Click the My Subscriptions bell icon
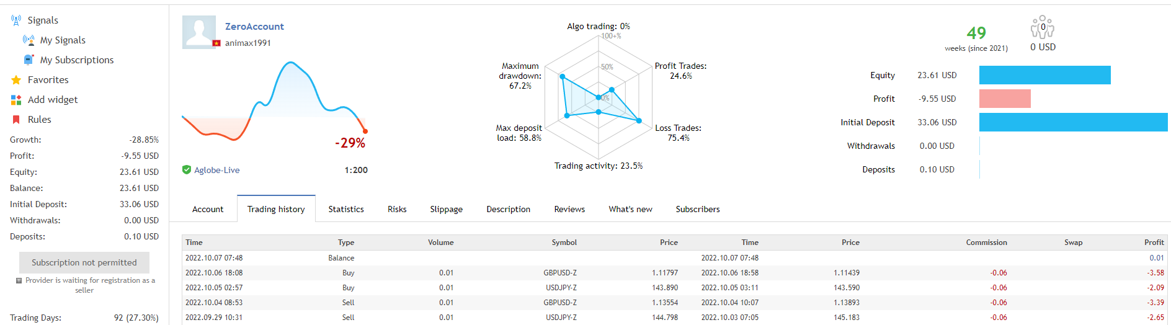This screenshot has height=325, width=1171. 29,60
